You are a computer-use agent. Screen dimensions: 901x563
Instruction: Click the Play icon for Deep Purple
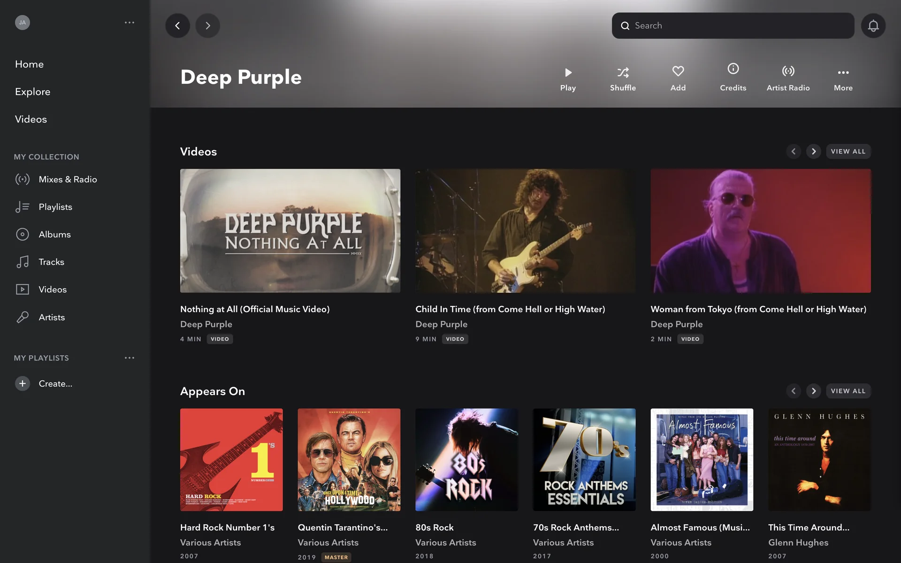coord(568,73)
